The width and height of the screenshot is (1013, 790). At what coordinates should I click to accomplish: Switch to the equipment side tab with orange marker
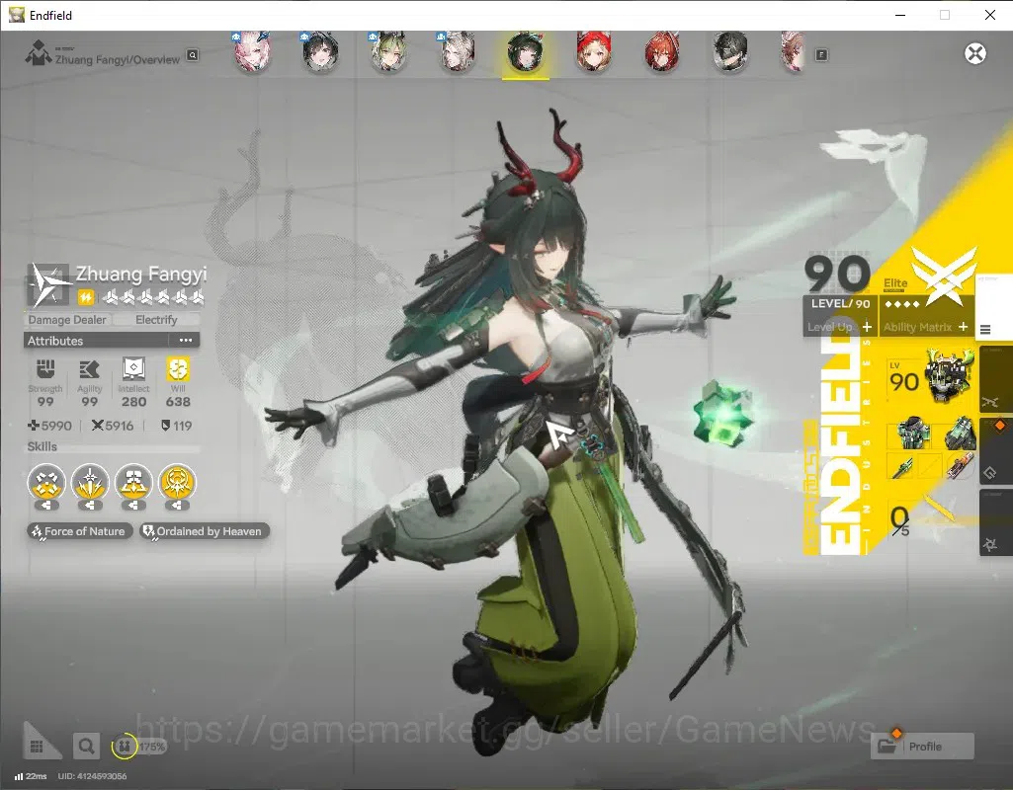(995, 450)
